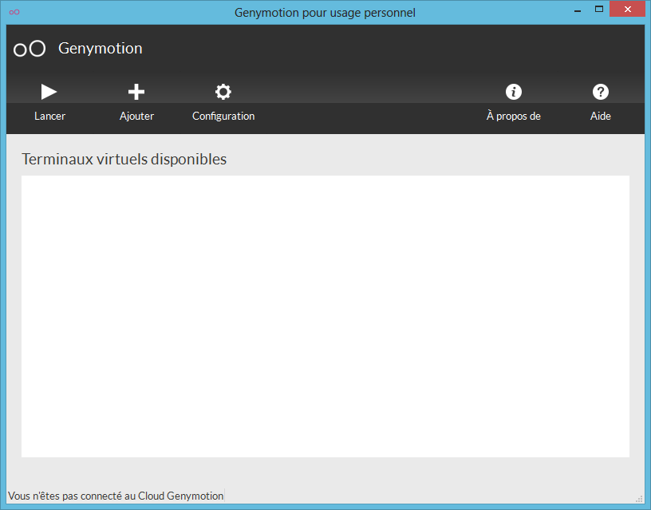The height and width of the screenshot is (510, 651).
Task: Click the Genymotion logo in header
Action: click(30, 49)
